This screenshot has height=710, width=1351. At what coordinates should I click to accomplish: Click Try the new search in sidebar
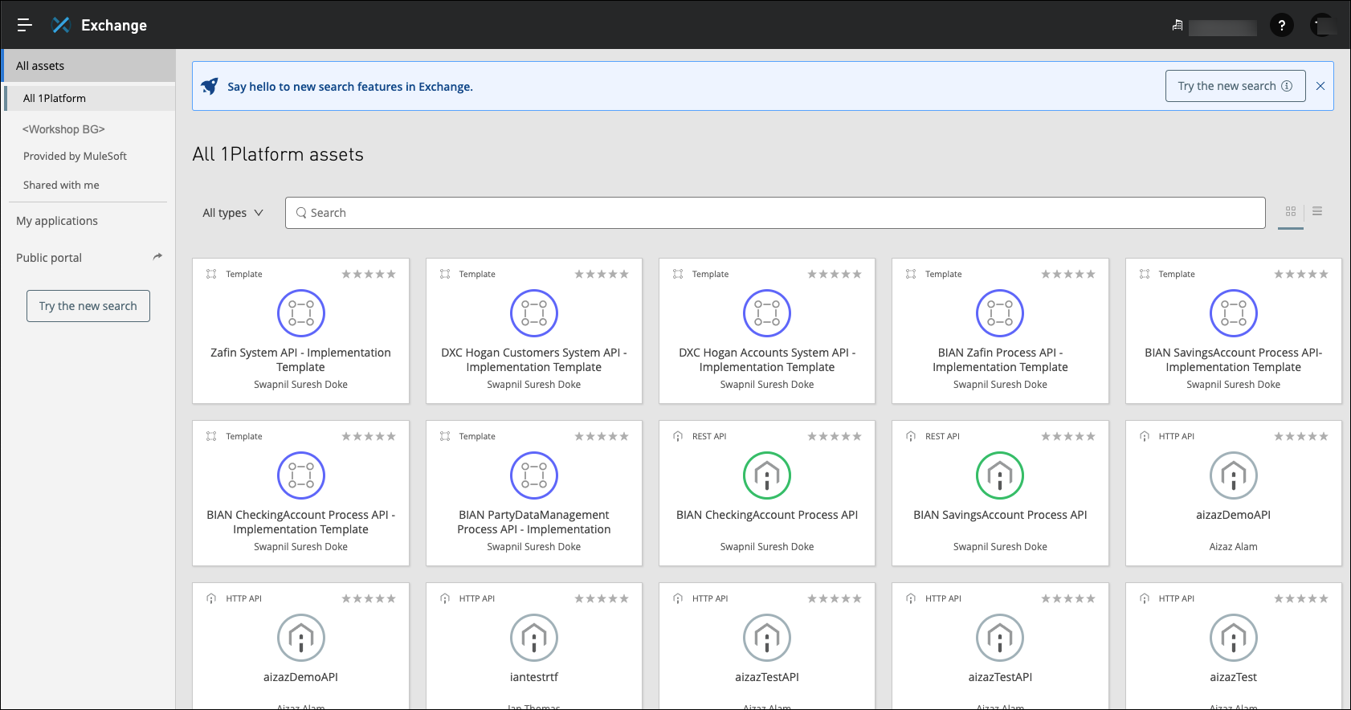[x=88, y=306]
